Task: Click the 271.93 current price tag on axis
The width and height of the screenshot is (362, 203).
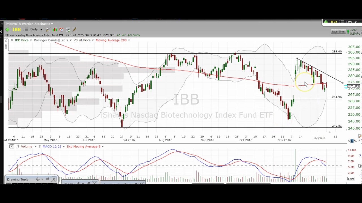Action: tap(353, 87)
